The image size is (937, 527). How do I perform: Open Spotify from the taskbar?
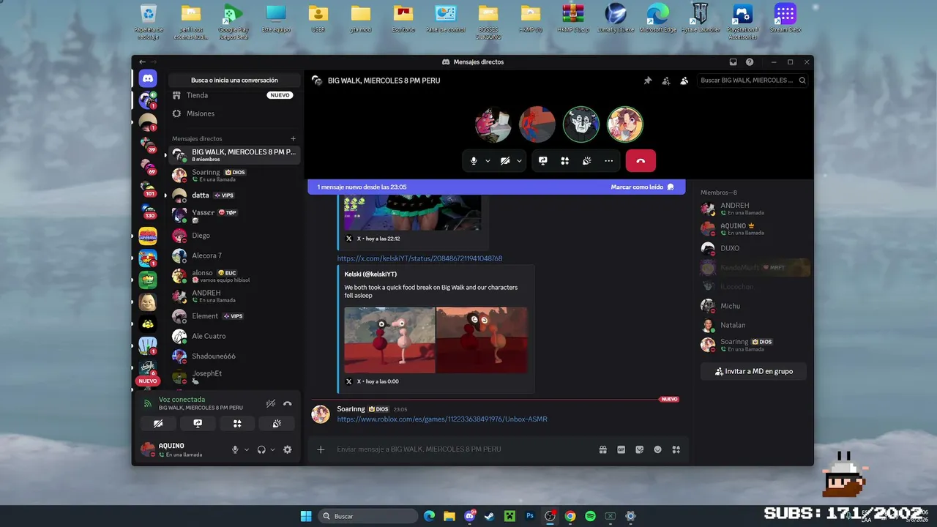[x=590, y=516]
